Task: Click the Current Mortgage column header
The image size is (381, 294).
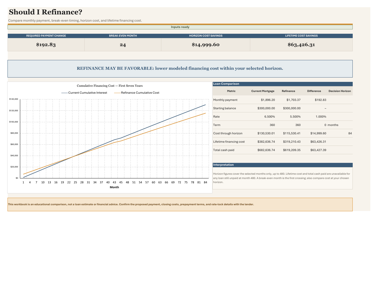Action: tap(263, 91)
